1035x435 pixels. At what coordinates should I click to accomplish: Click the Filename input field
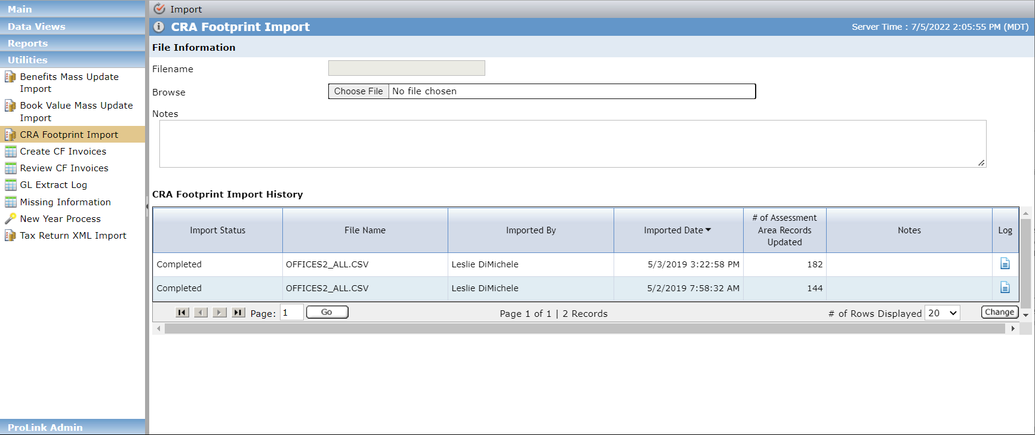click(x=406, y=68)
